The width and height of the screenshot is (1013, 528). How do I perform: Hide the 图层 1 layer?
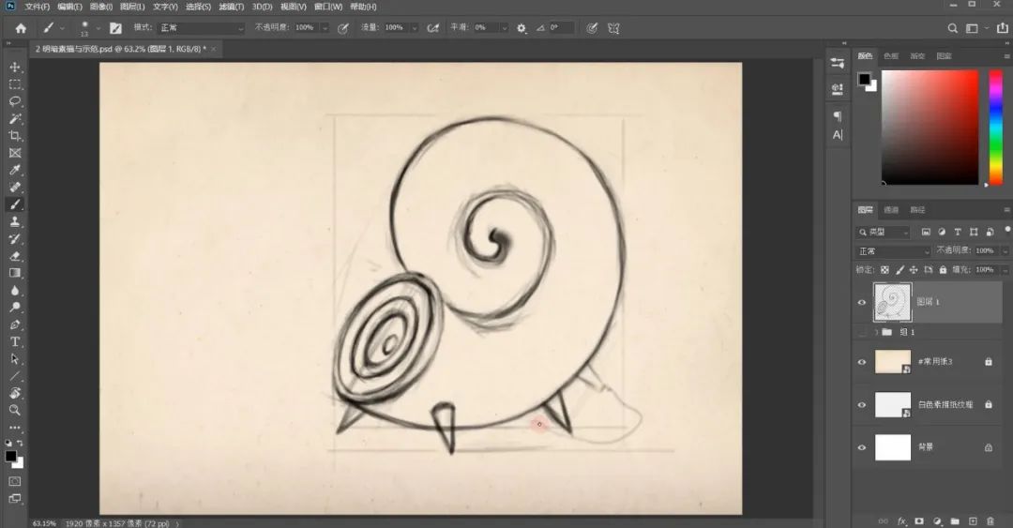[862, 303]
